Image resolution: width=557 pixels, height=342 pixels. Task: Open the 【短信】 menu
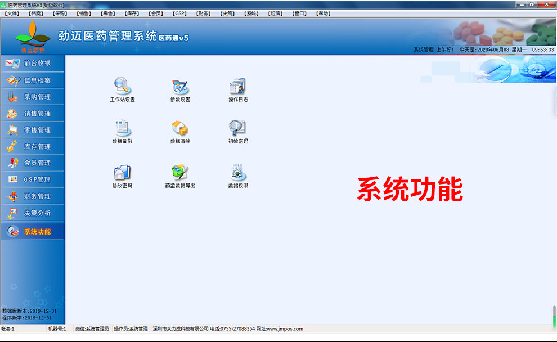click(275, 13)
